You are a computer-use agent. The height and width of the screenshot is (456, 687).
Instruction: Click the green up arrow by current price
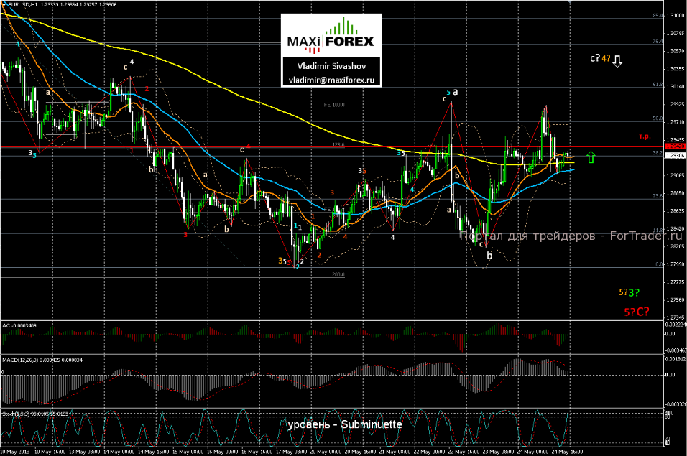point(591,157)
